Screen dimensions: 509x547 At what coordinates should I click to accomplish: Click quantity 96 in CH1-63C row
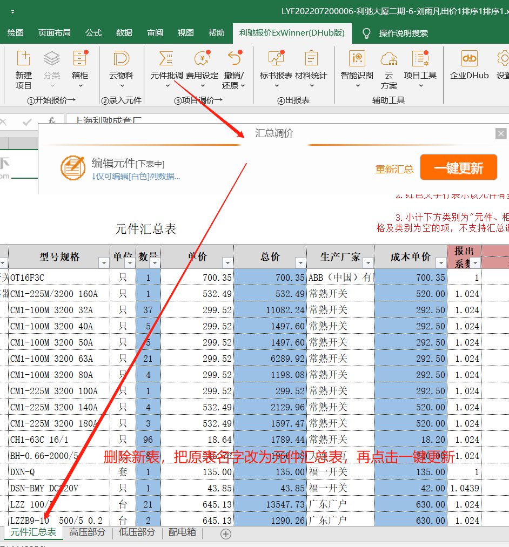[148, 440]
